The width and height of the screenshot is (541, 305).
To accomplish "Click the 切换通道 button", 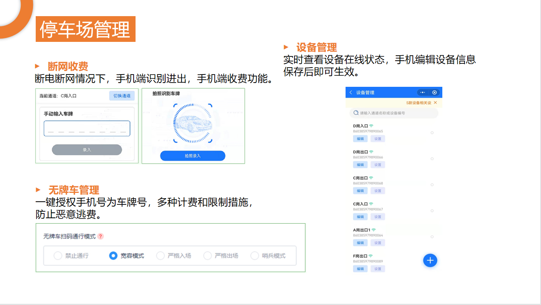I will 122,96.
